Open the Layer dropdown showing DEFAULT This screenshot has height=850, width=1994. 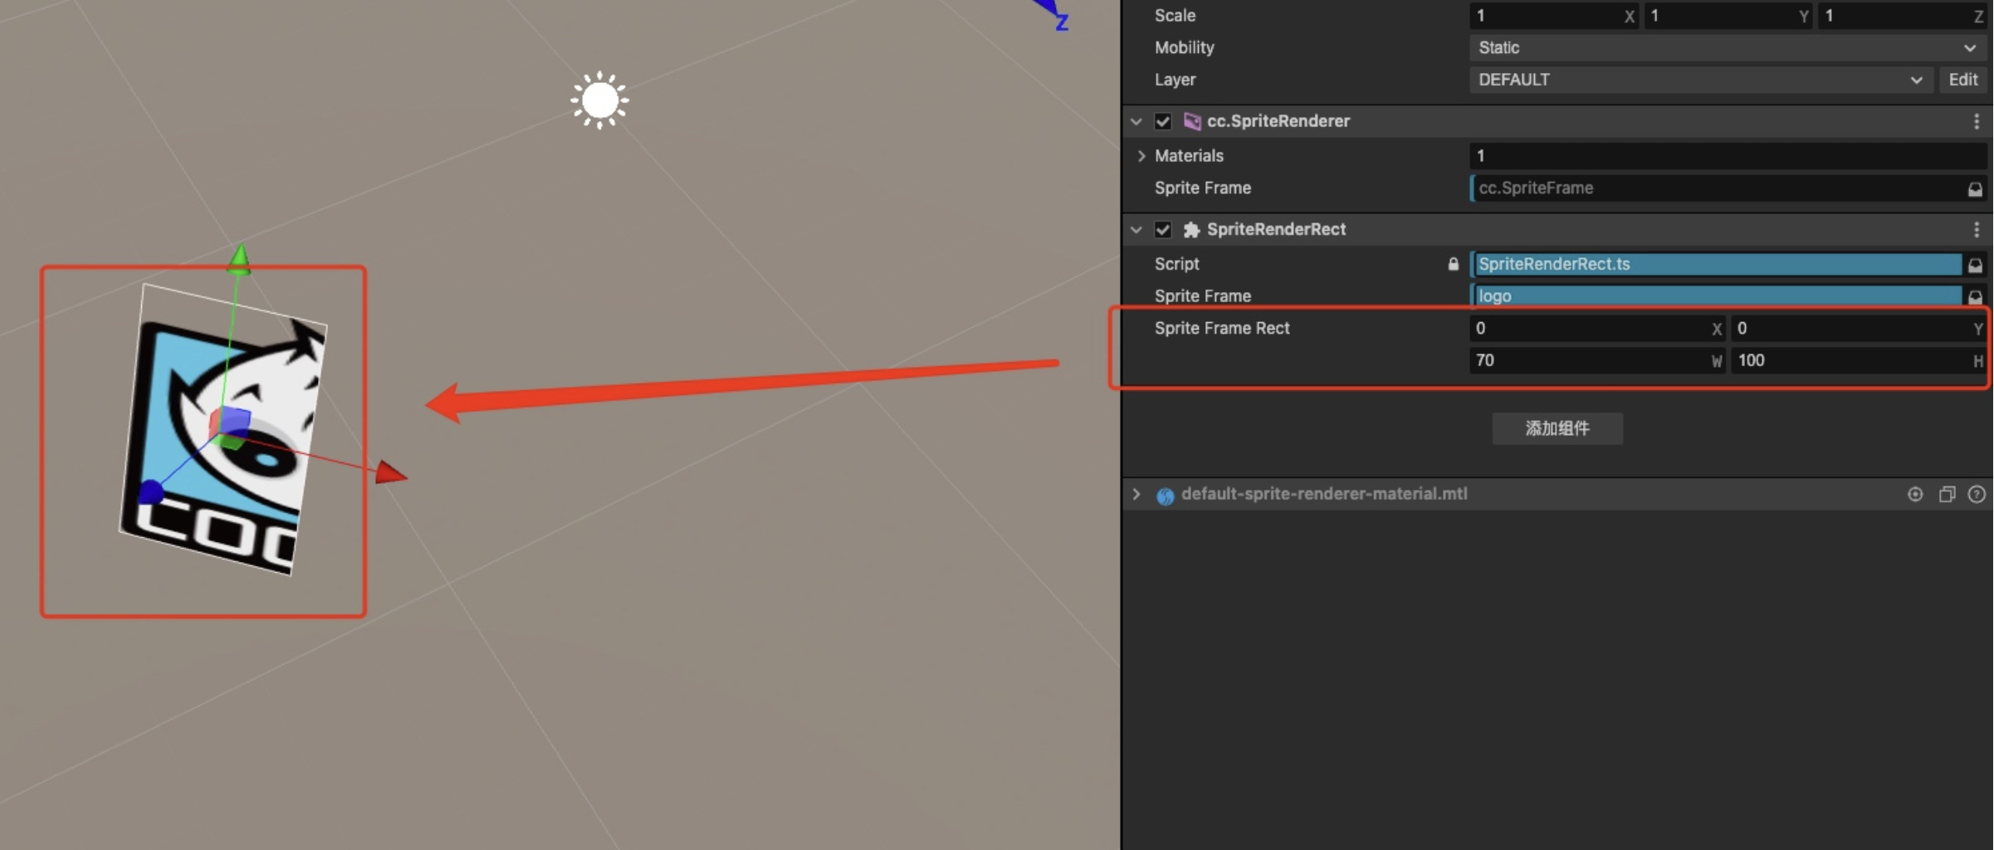tap(1701, 80)
